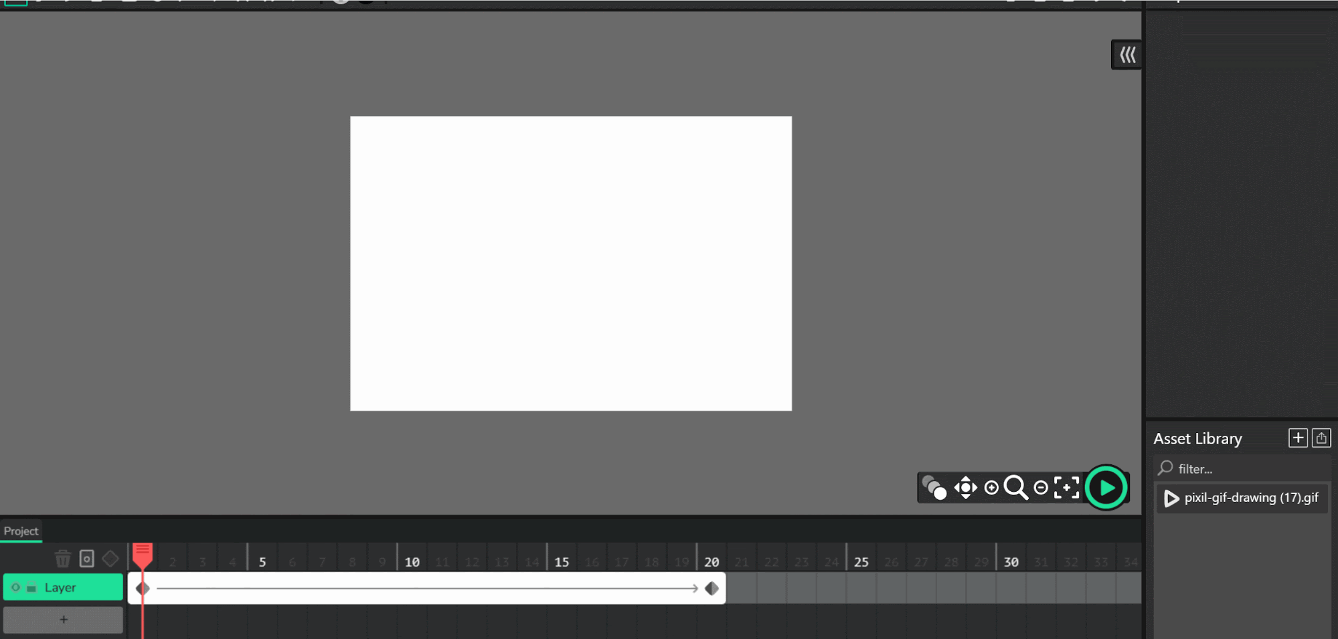Viewport: 1338px width, 639px height.
Task: Click the white canvas stage
Action: pyautogui.click(x=571, y=264)
